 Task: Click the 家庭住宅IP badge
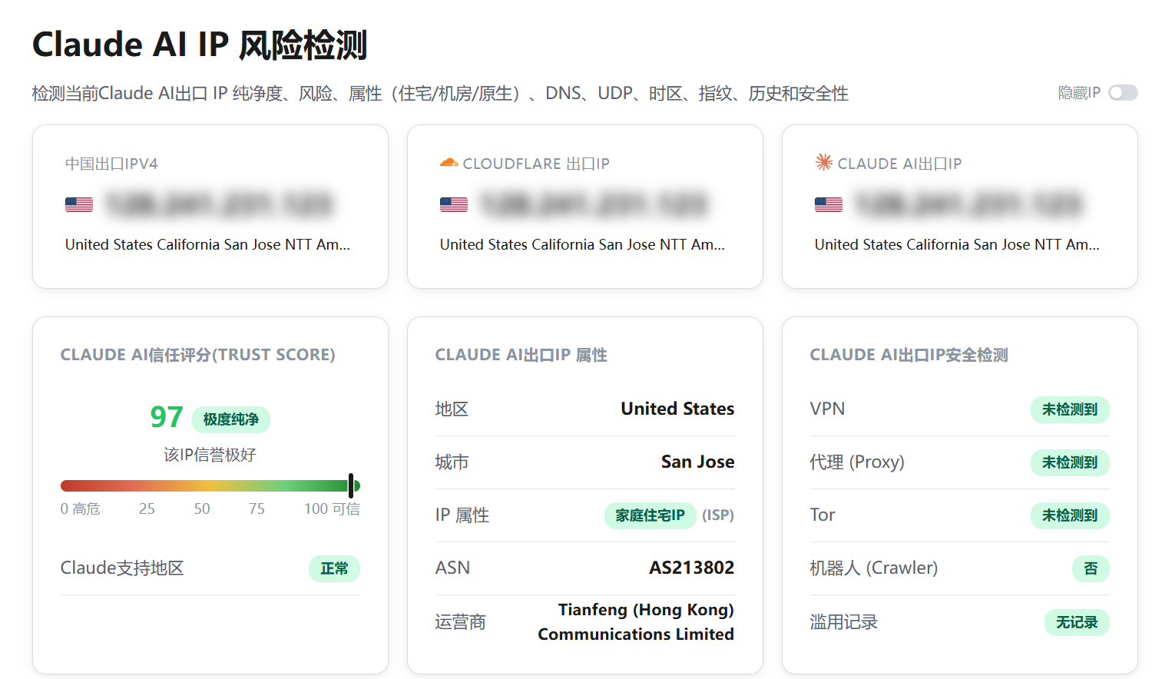(x=650, y=515)
